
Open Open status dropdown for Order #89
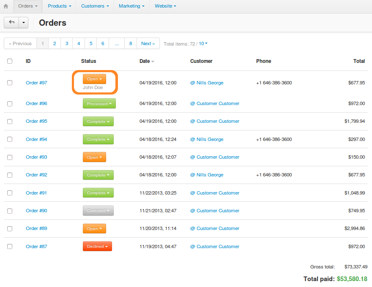click(x=94, y=228)
